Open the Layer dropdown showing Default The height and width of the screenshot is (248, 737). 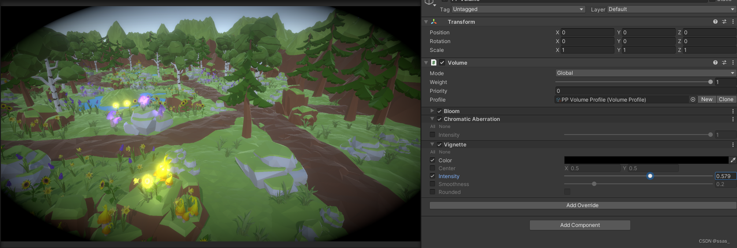pos(671,9)
